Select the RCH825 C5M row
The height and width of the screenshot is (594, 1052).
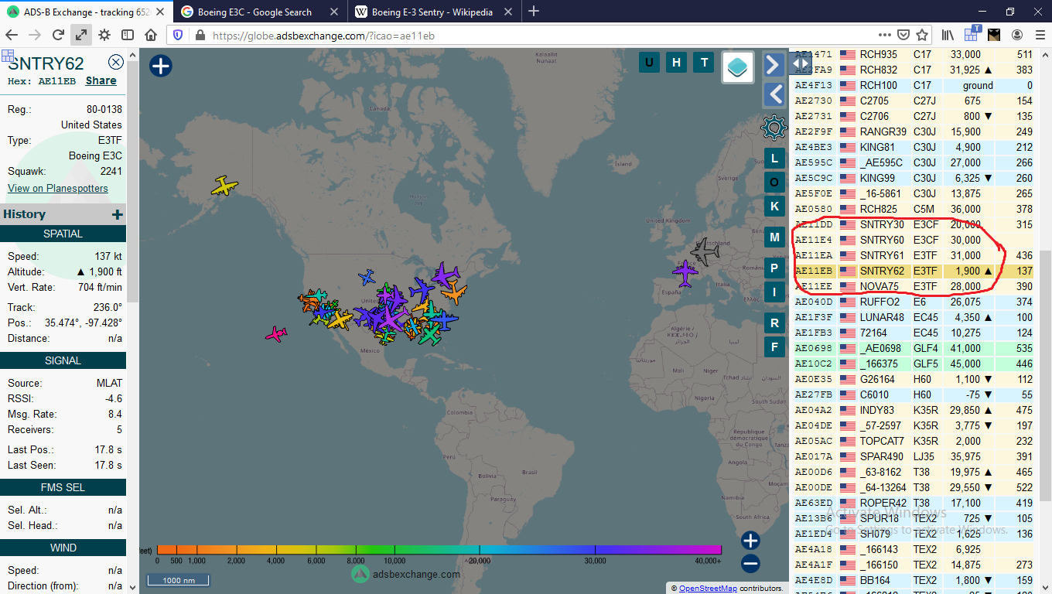point(914,209)
